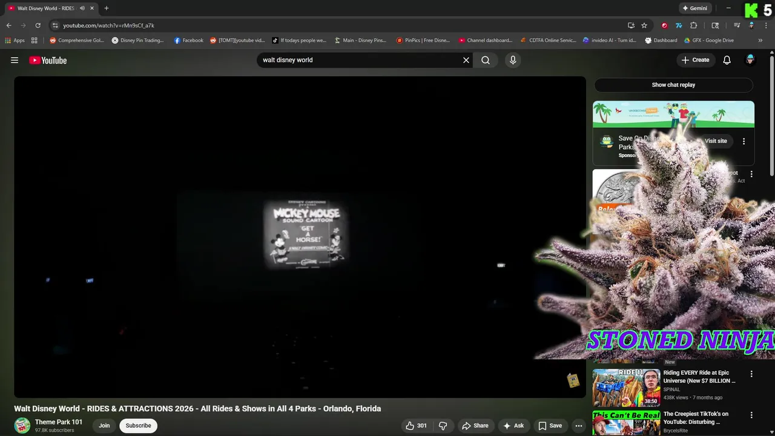Screen dimensions: 775x436
Task: Click the Create button
Action: coord(695,60)
